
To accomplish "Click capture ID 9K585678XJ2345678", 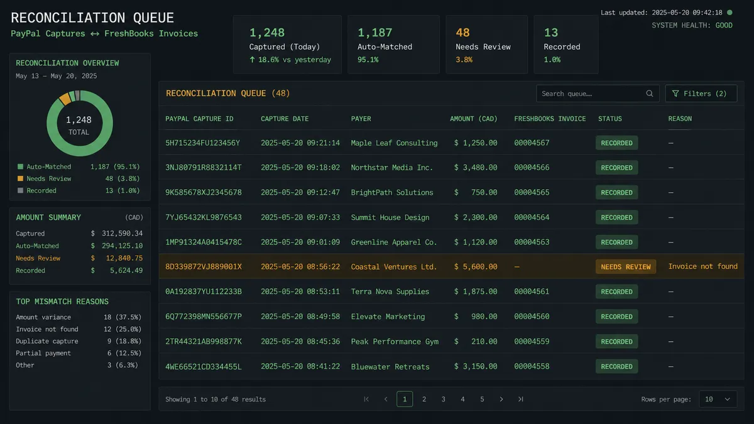I will (204, 193).
